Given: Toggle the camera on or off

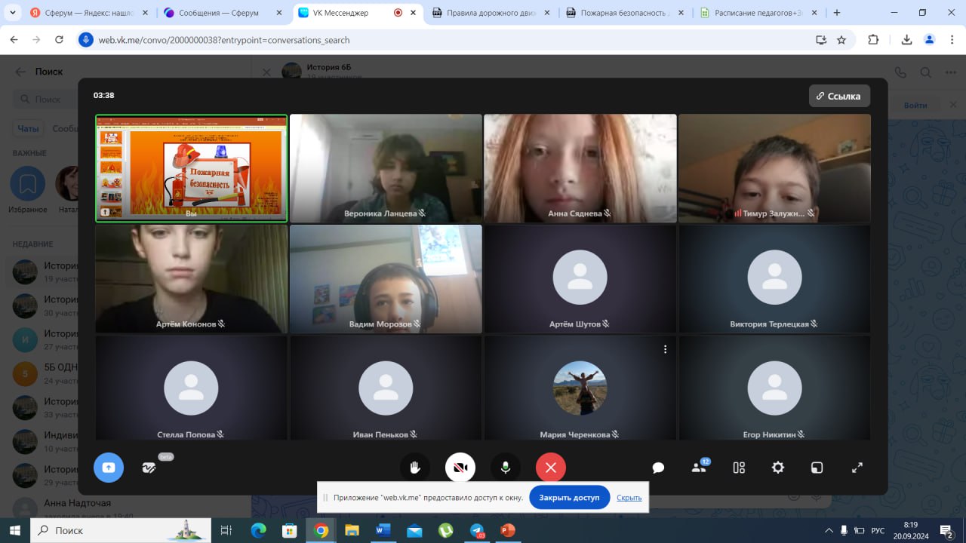Looking at the screenshot, I should pos(460,468).
